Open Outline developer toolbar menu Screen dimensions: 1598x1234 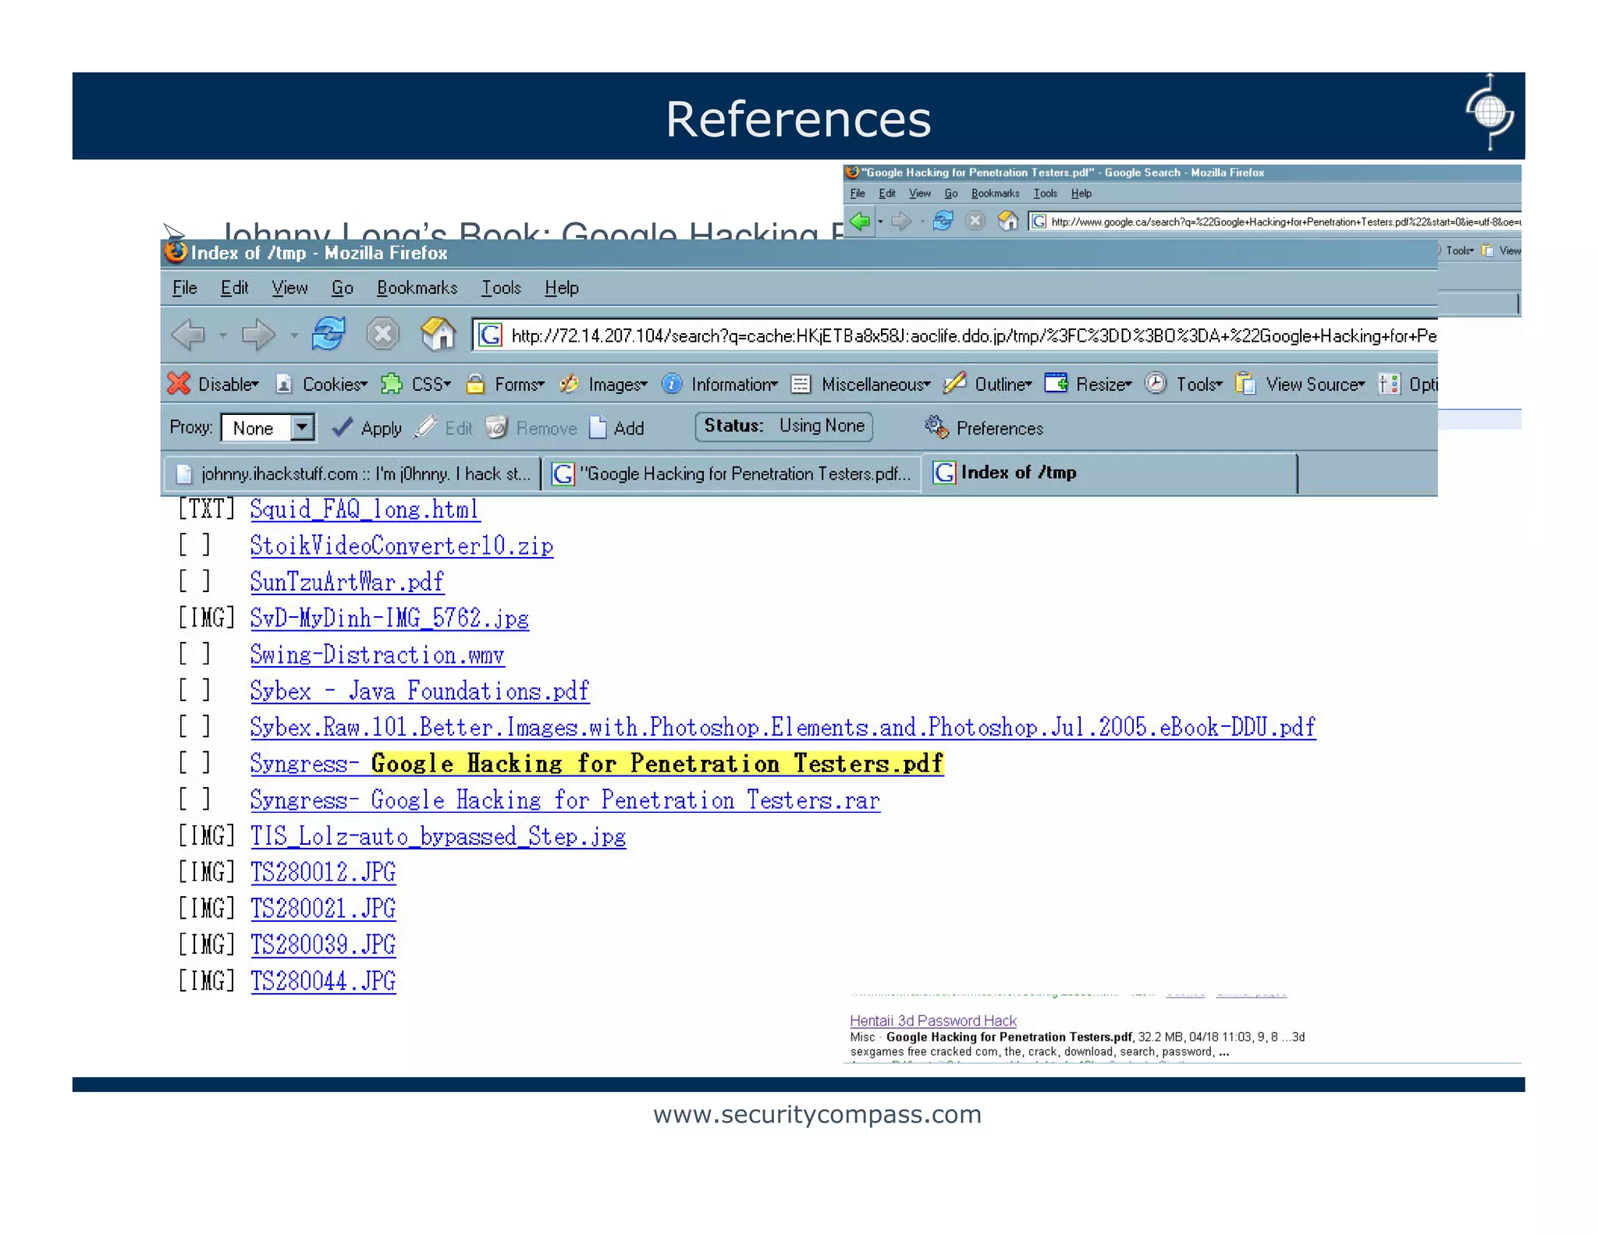click(988, 384)
